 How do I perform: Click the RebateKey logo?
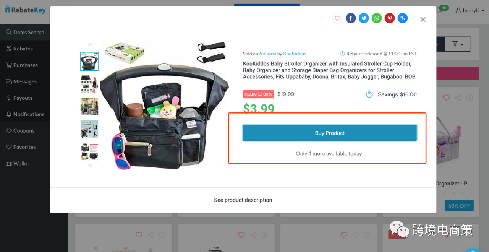tap(26, 10)
